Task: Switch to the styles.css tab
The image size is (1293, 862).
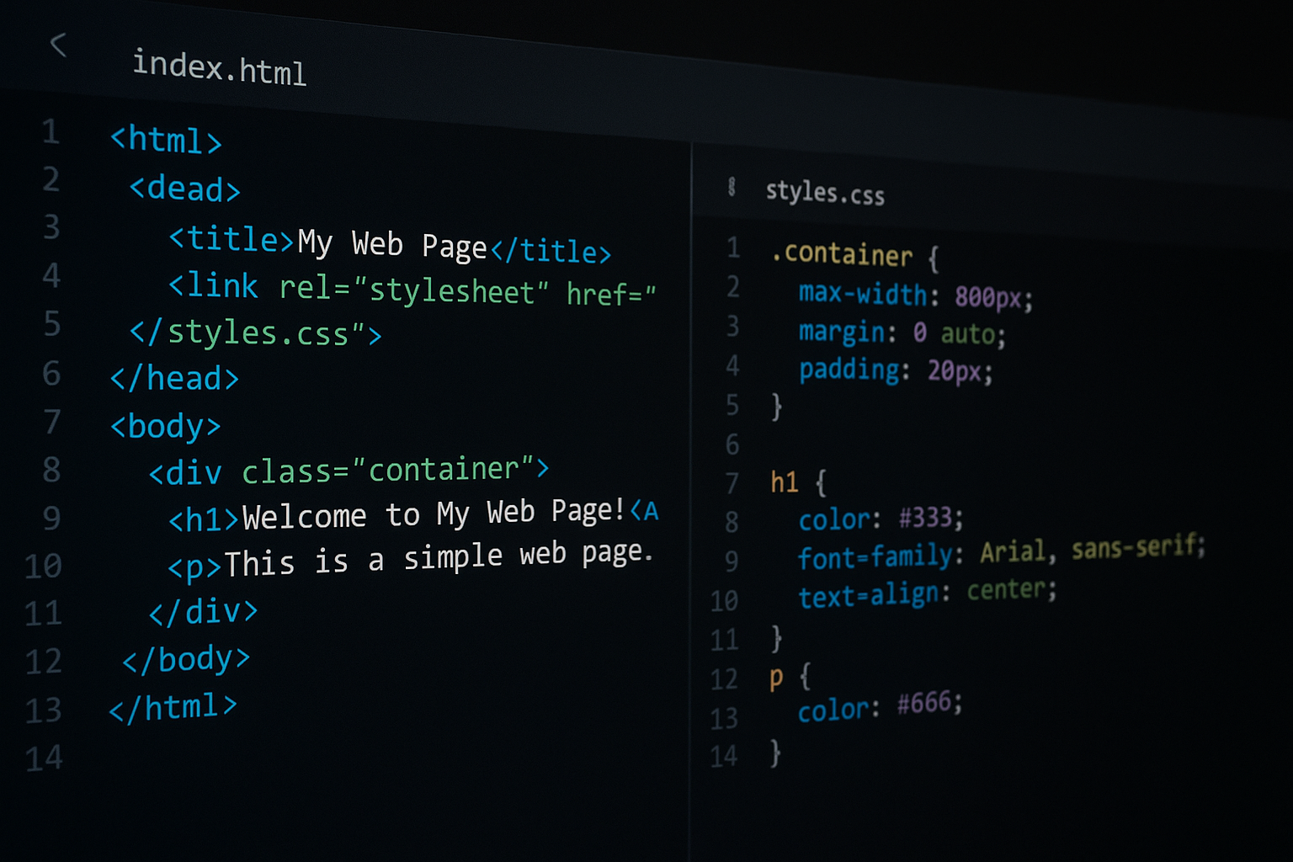Action: click(824, 193)
